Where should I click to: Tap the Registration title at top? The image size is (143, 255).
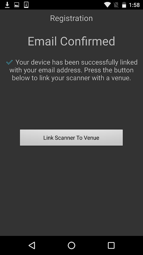(71, 18)
